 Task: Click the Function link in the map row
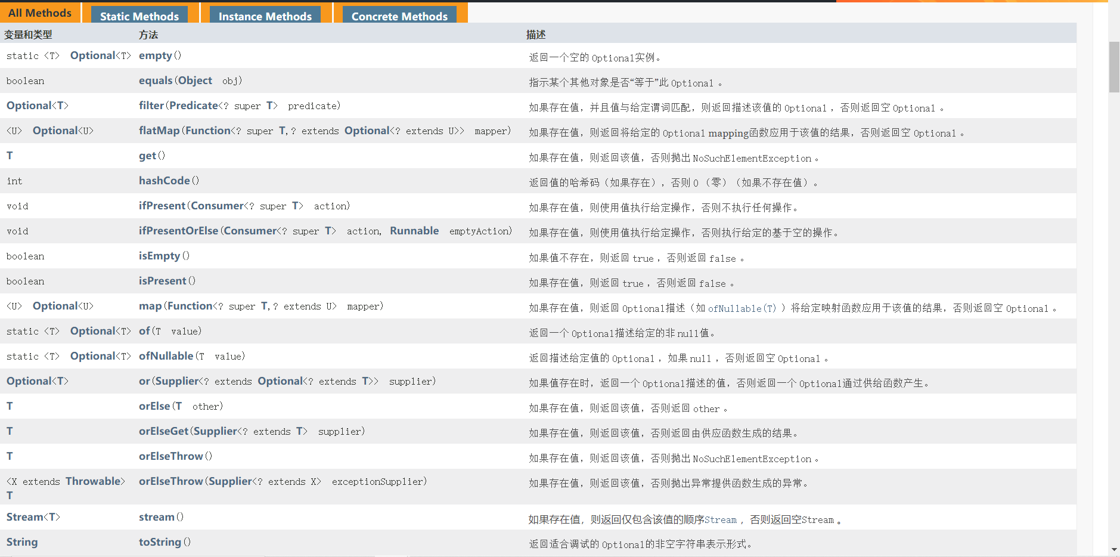click(190, 306)
